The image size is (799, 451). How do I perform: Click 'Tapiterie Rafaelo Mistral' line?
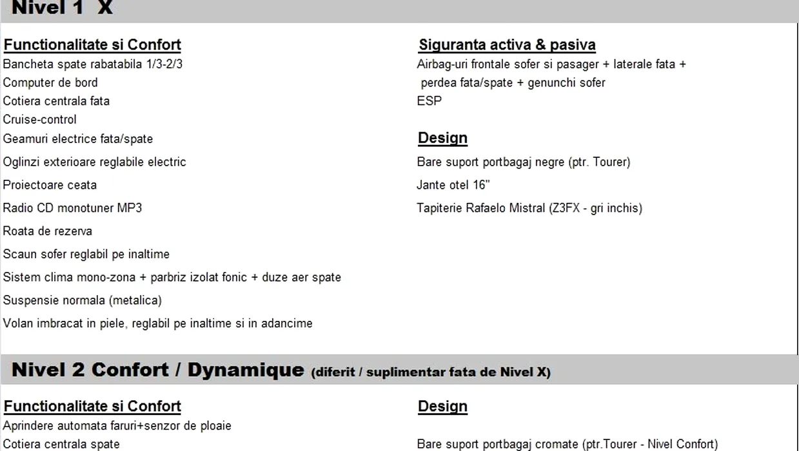click(529, 208)
